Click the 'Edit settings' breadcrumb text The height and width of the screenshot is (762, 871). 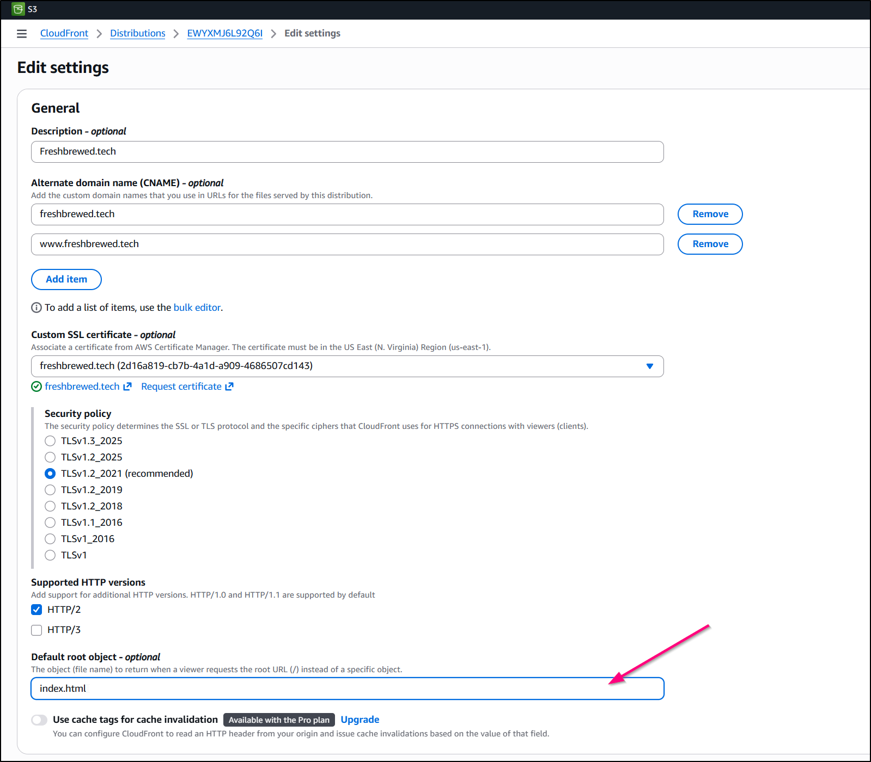(x=312, y=33)
